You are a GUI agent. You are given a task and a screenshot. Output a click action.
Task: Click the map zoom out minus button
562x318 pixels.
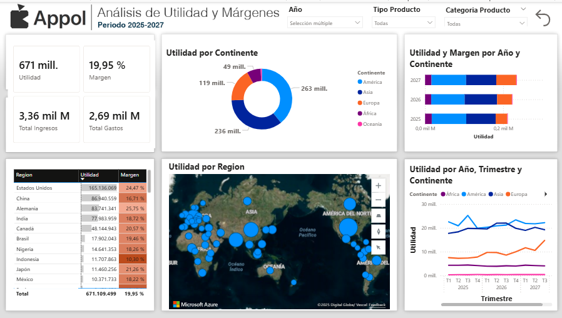(x=378, y=200)
